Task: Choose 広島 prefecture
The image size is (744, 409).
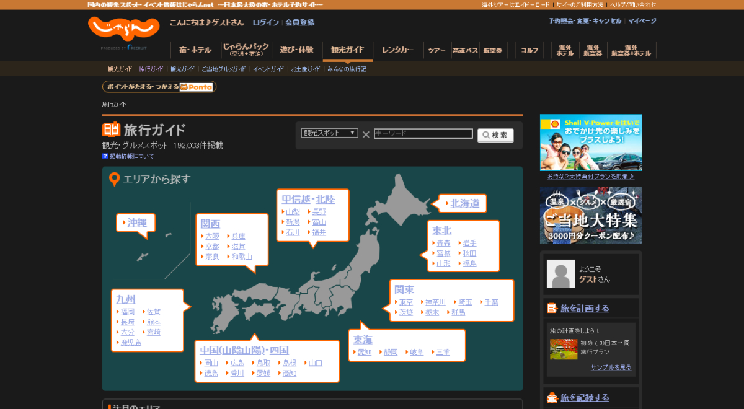Action: tap(237, 363)
